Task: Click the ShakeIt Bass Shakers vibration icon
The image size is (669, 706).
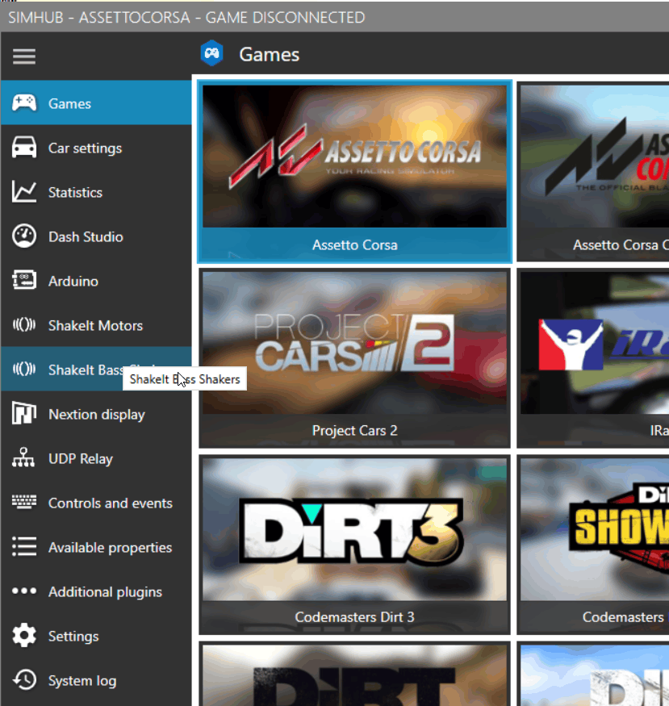Action: pyautogui.click(x=24, y=370)
